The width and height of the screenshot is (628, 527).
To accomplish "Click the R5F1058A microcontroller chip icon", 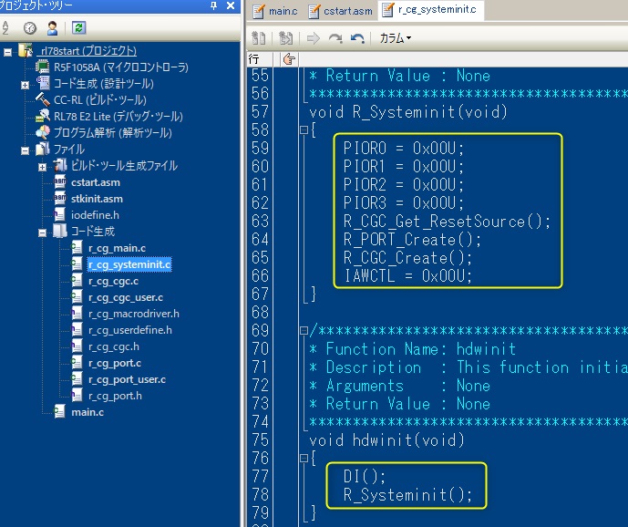I will tap(43, 67).
